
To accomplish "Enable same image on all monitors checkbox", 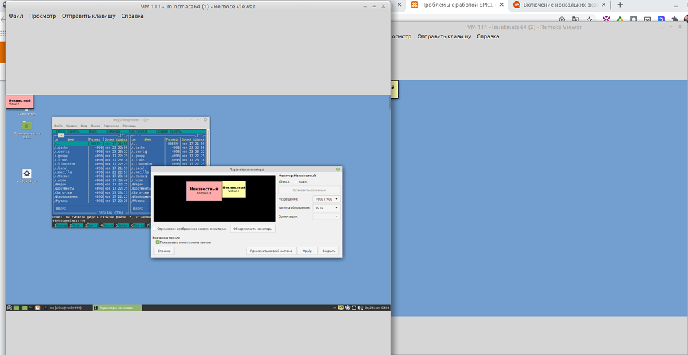I will point(155,229).
